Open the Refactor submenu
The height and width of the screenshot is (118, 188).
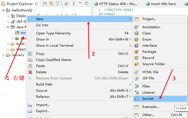point(80,97)
